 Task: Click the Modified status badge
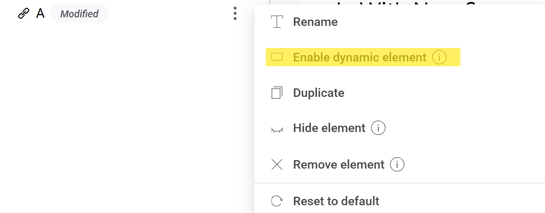(x=79, y=14)
